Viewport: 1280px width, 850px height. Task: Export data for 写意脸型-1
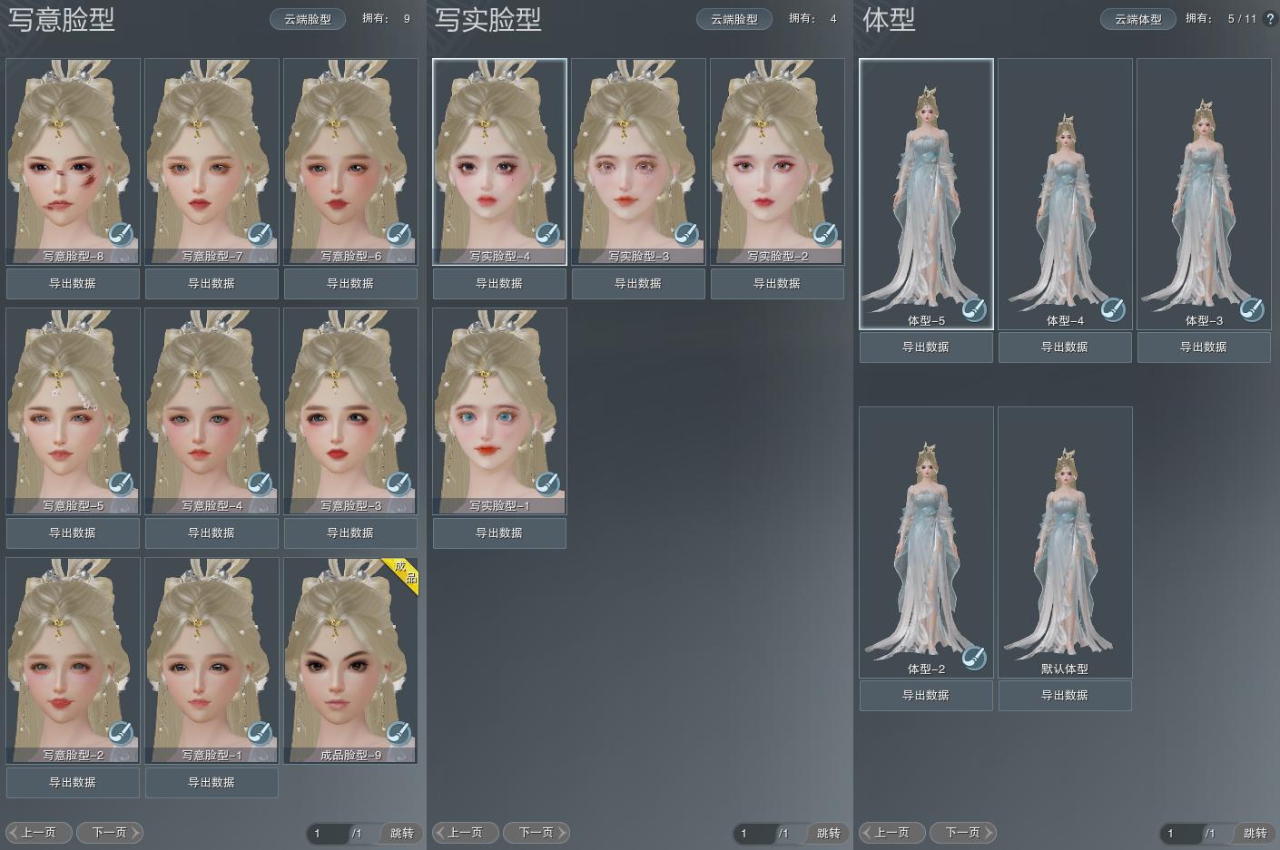pos(212,782)
